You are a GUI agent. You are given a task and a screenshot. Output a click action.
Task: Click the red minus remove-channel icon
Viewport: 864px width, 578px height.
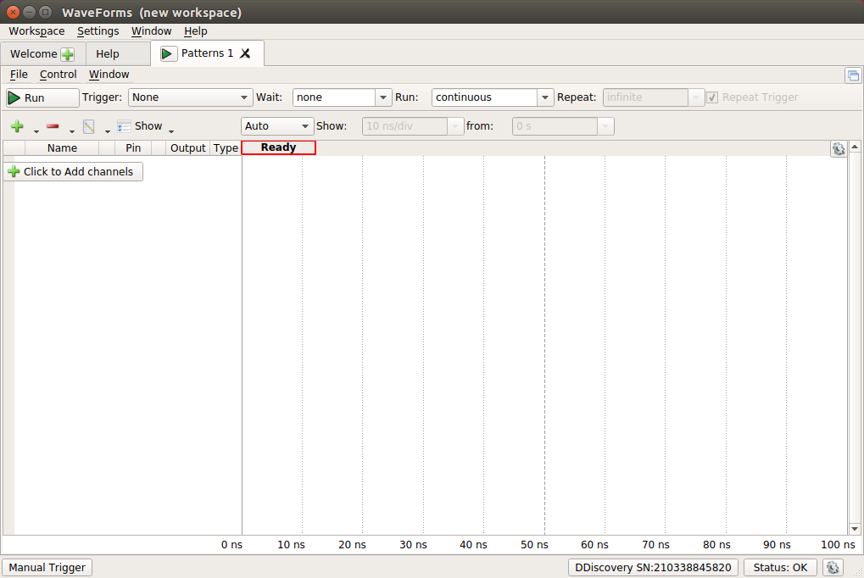pos(53,126)
